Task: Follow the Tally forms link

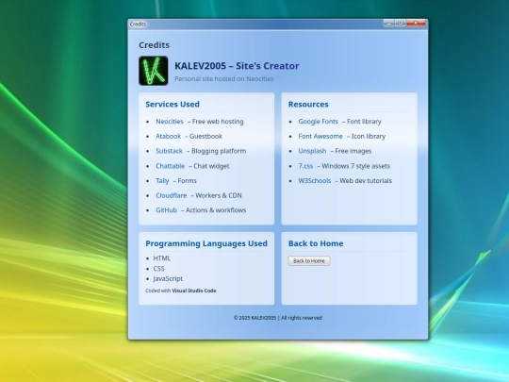Action: pos(162,180)
